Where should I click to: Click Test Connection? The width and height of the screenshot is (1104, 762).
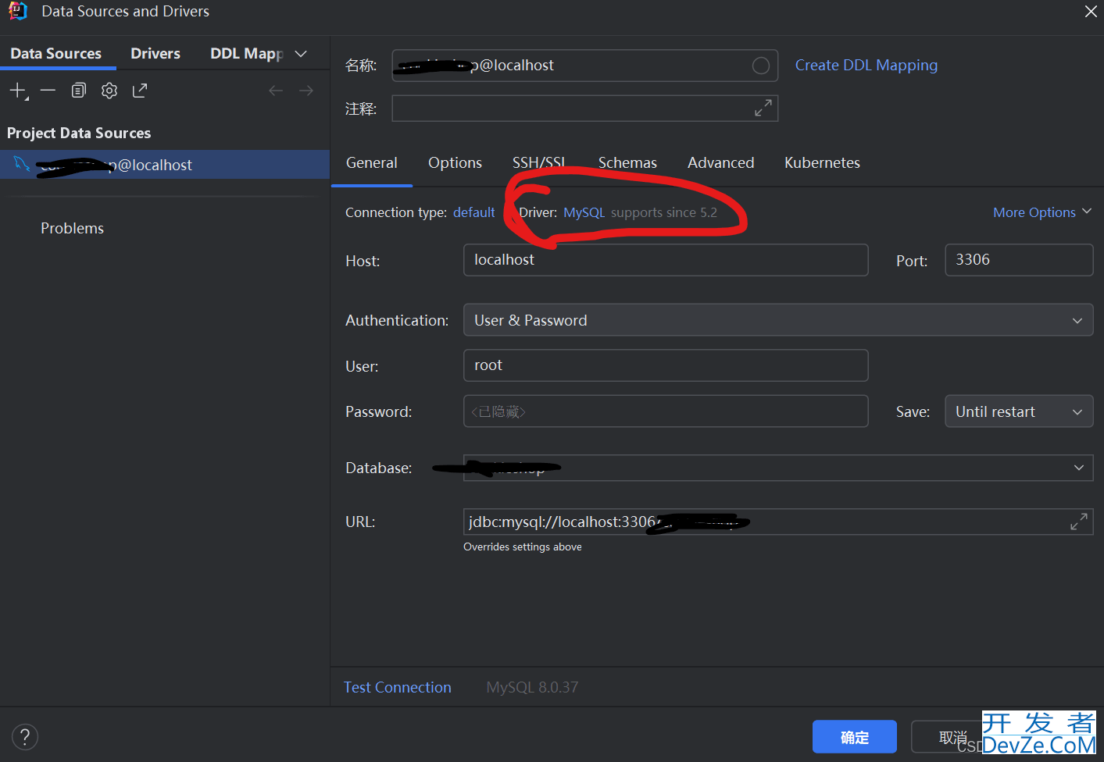(398, 687)
